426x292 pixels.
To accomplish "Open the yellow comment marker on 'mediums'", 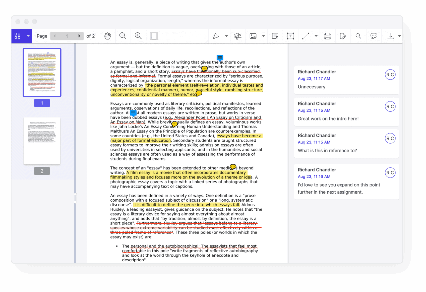I will 233,166.
